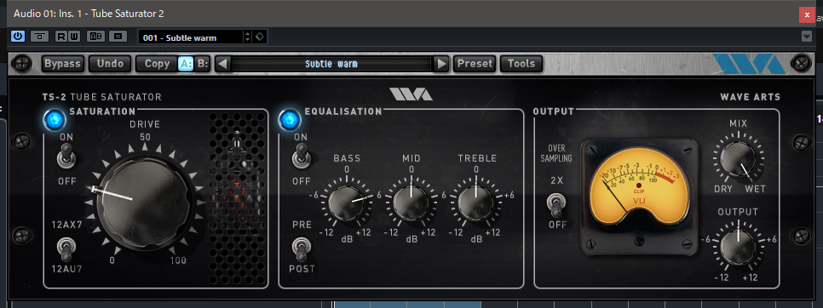This screenshot has width=823, height=308.
Task: Click the Mix dry/wet knob
Action: [738, 159]
